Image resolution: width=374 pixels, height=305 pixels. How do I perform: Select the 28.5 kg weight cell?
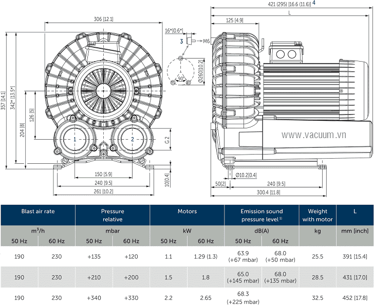[x=317, y=277]
